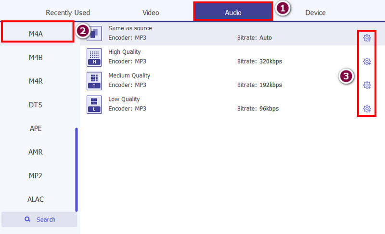Screen dimensions: 385x234
Task: Pick the M4R format
Action: point(36,81)
